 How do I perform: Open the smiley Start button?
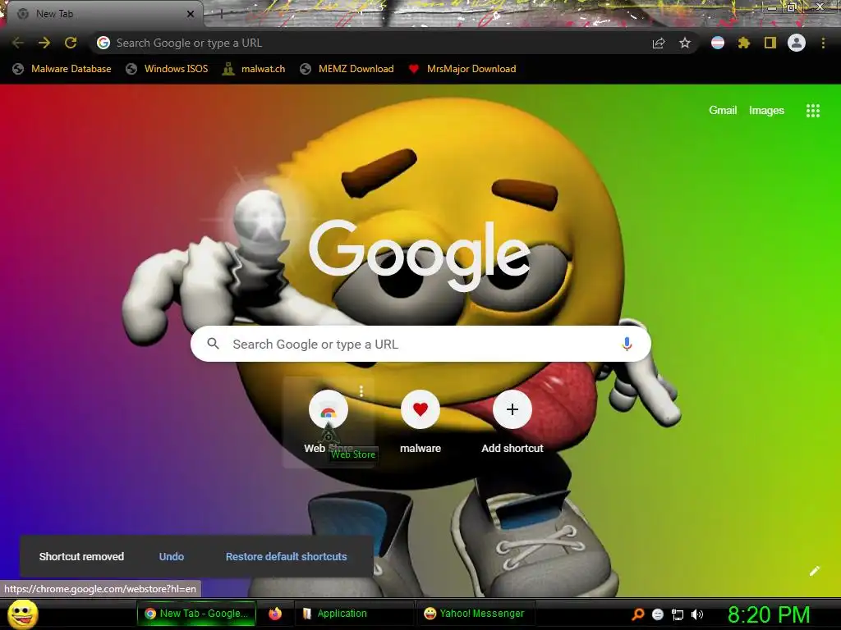click(x=22, y=614)
